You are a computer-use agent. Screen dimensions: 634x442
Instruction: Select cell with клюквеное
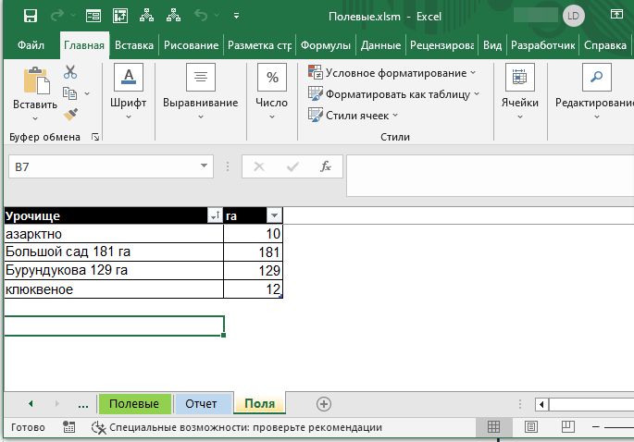pos(114,289)
